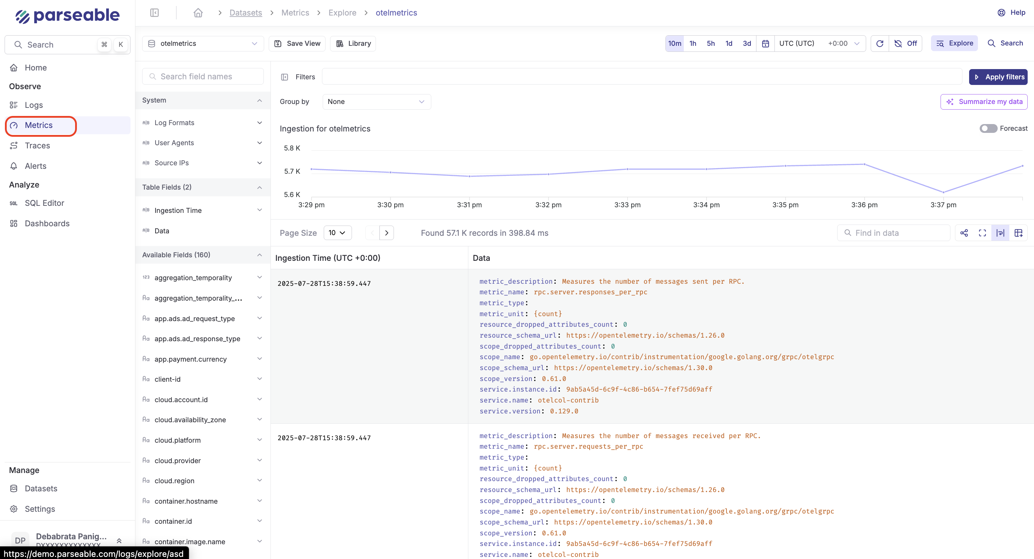Image resolution: width=1034 pixels, height=559 pixels.
Task: Select the column fit width icon
Action: [x=1000, y=233]
